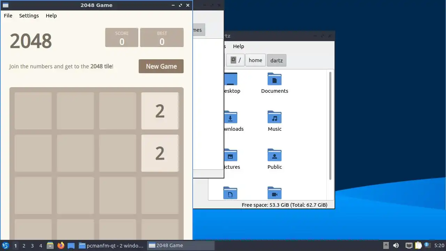Open the Settings menu in 2048 Game

(29, 16)
